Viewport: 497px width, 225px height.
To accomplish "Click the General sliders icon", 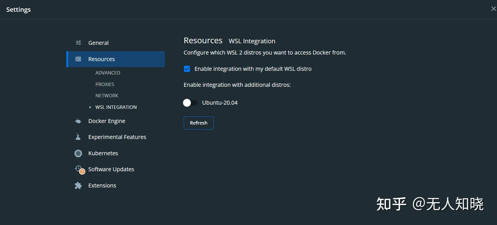I will click(x=78, y=43).
